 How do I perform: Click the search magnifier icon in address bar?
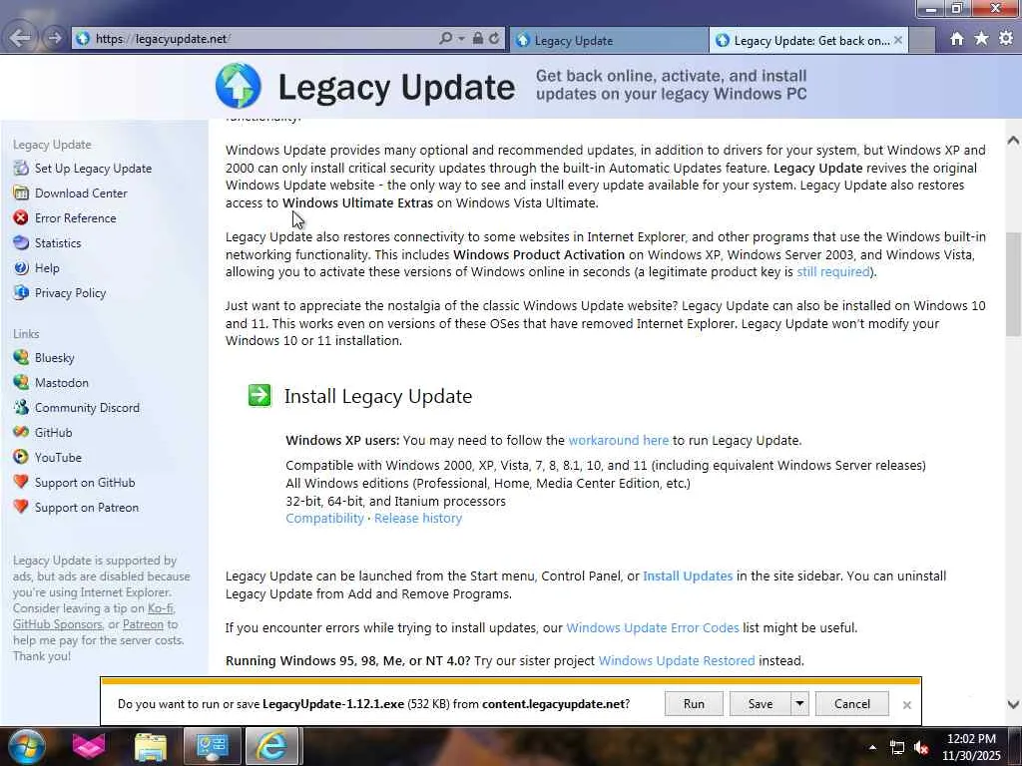point(446,39)
